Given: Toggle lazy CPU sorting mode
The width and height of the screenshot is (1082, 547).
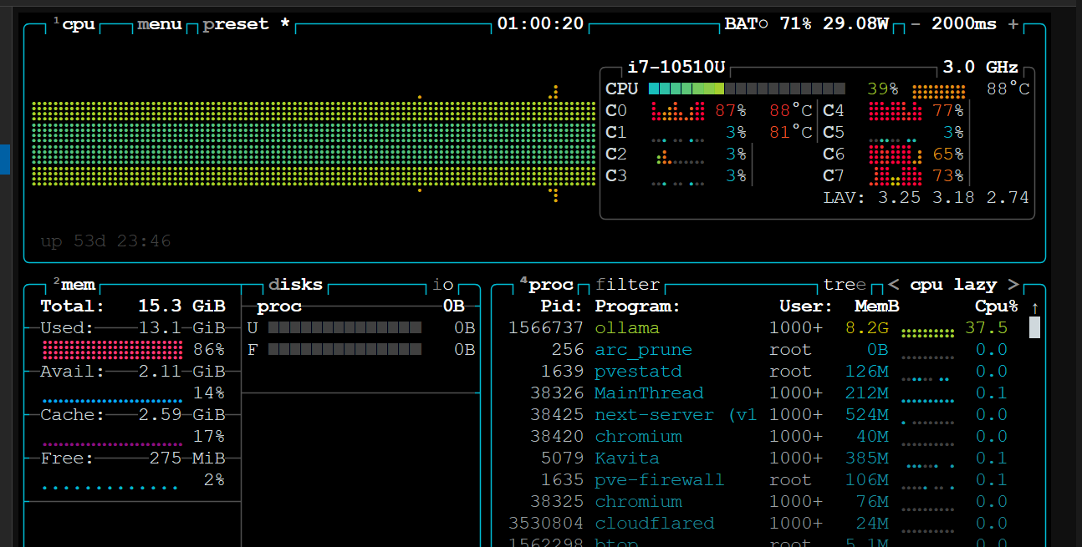Looking at the screenshot, I should click(x=975, y=285).
